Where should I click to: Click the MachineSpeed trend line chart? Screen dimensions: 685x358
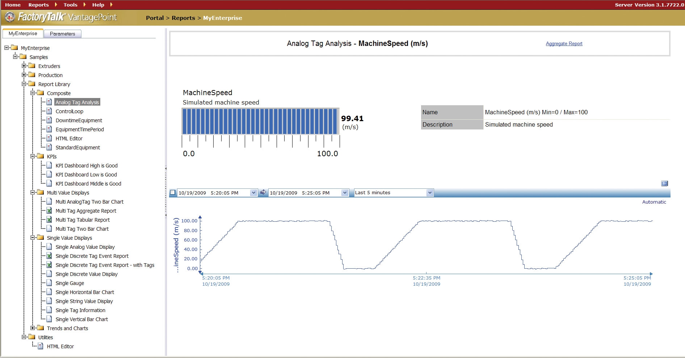[x=426, y=245]
